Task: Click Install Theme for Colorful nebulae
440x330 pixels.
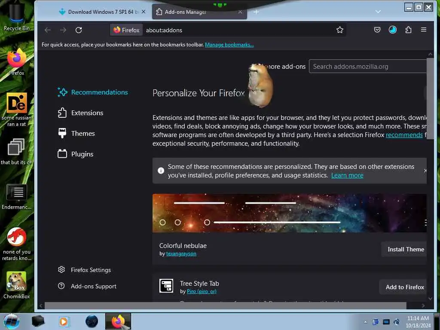Action: click(x=405, y=249)
